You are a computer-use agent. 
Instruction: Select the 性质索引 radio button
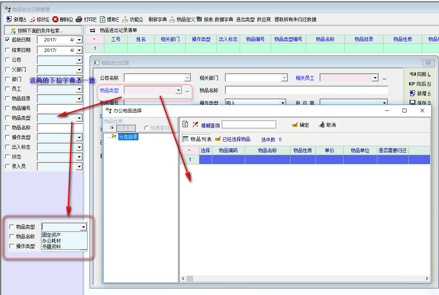pyautogui.click(x=147, y=128)
